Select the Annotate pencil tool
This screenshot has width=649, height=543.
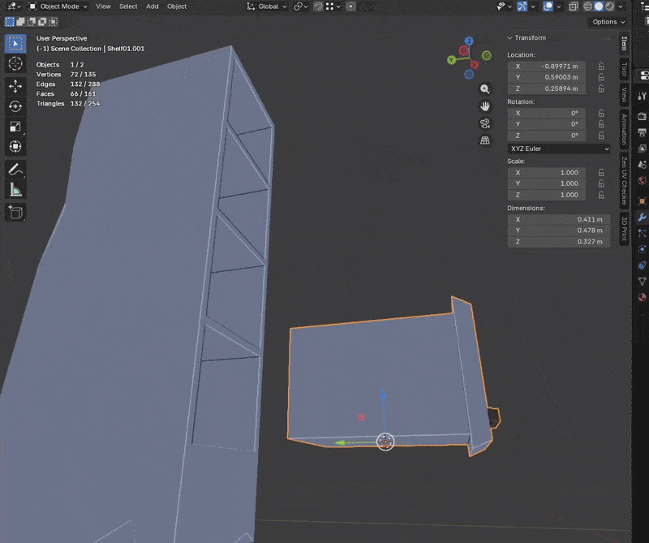[15, 170]
